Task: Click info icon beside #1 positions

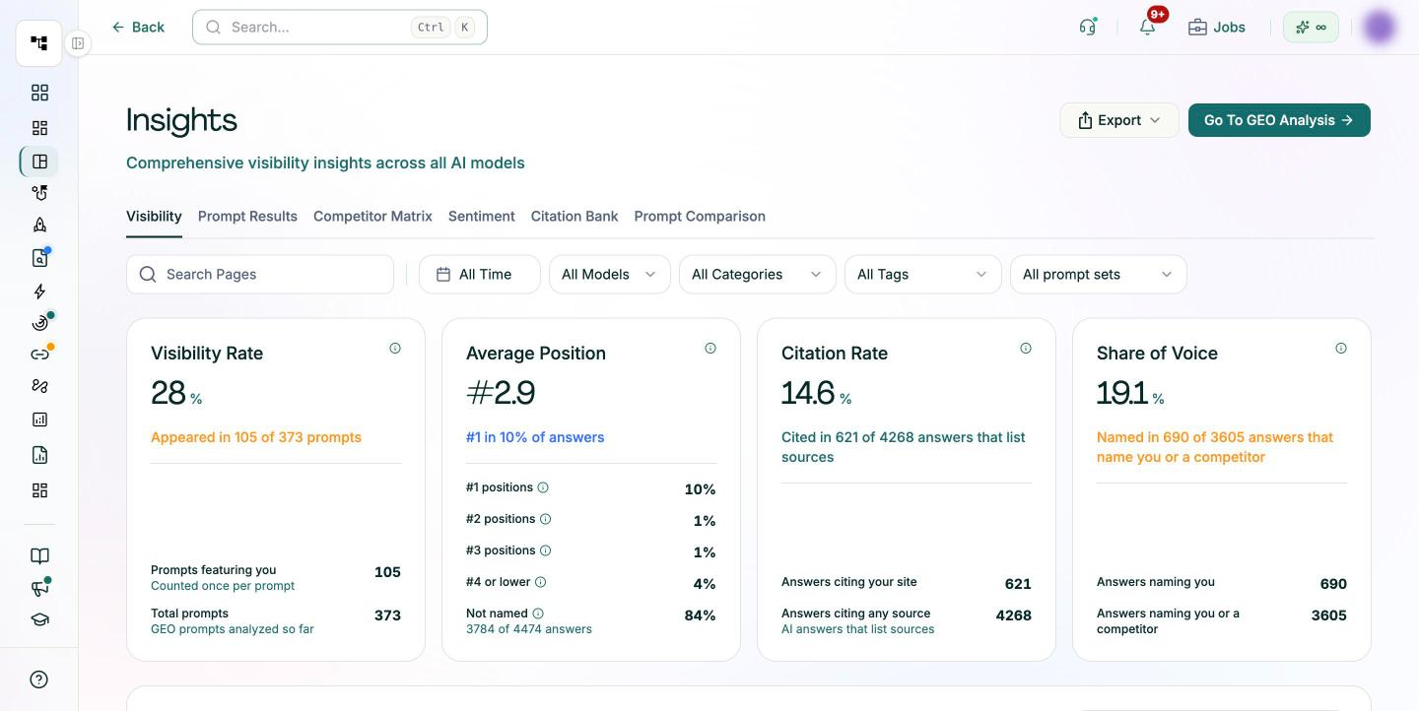Action: tap(543, 487)
